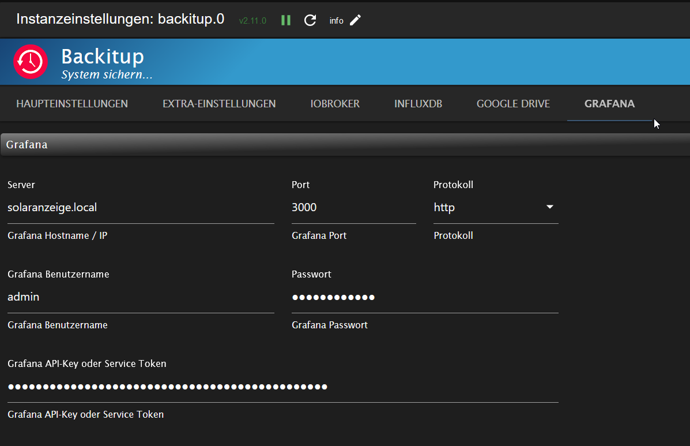Screen dimensions: 690x446
Task: Switch to the InfluxDB tab
Action: [418, 103]
